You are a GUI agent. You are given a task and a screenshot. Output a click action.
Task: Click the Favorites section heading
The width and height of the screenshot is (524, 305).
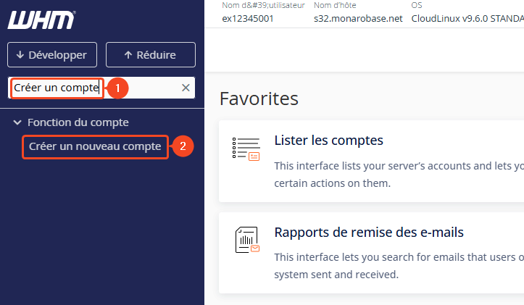pos(259,99)
